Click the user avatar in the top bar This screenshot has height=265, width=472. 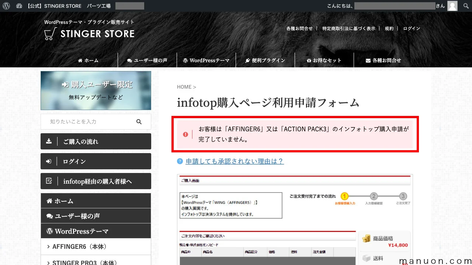(452, 6)
